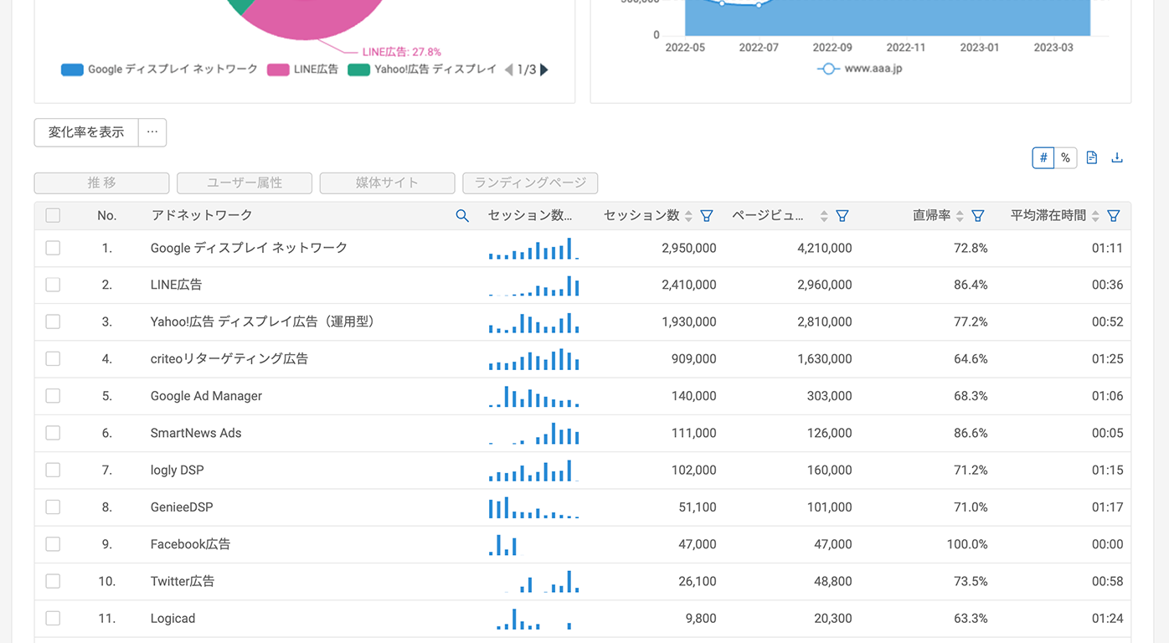Click the 2022-09 axis label on the chart

[832, 48]
